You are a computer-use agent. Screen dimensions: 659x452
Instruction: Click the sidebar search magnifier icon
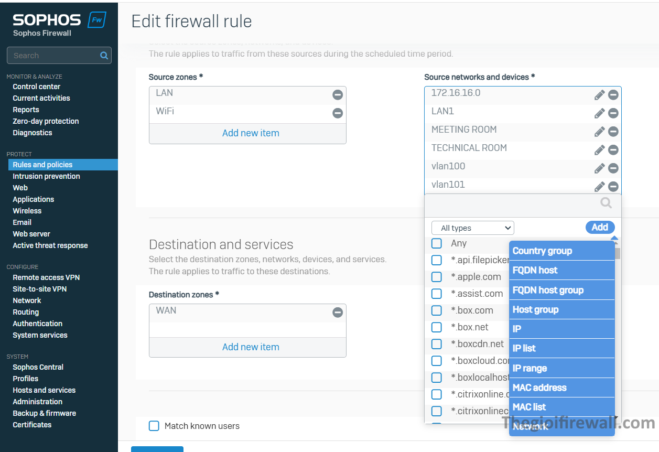[x=104, y=55]
